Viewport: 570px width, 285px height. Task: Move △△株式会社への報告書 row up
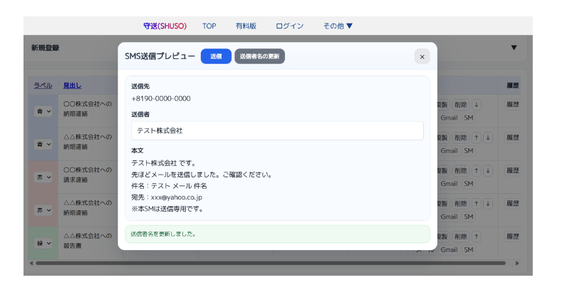click(x=476, y=237)
